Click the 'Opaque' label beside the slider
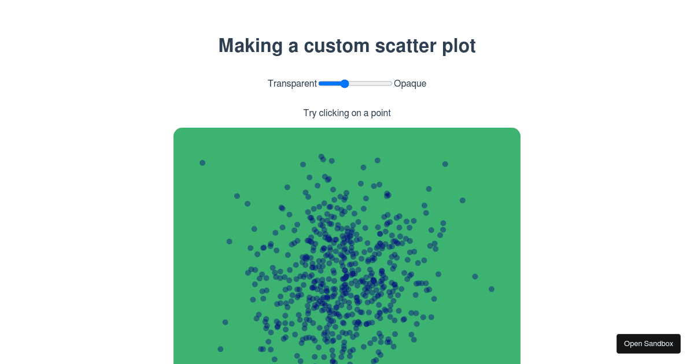 pyautogui.click(x=410, y=84)
